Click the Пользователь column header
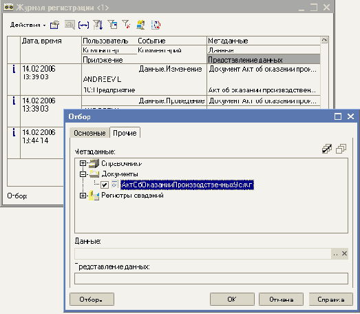 (109, 41)
